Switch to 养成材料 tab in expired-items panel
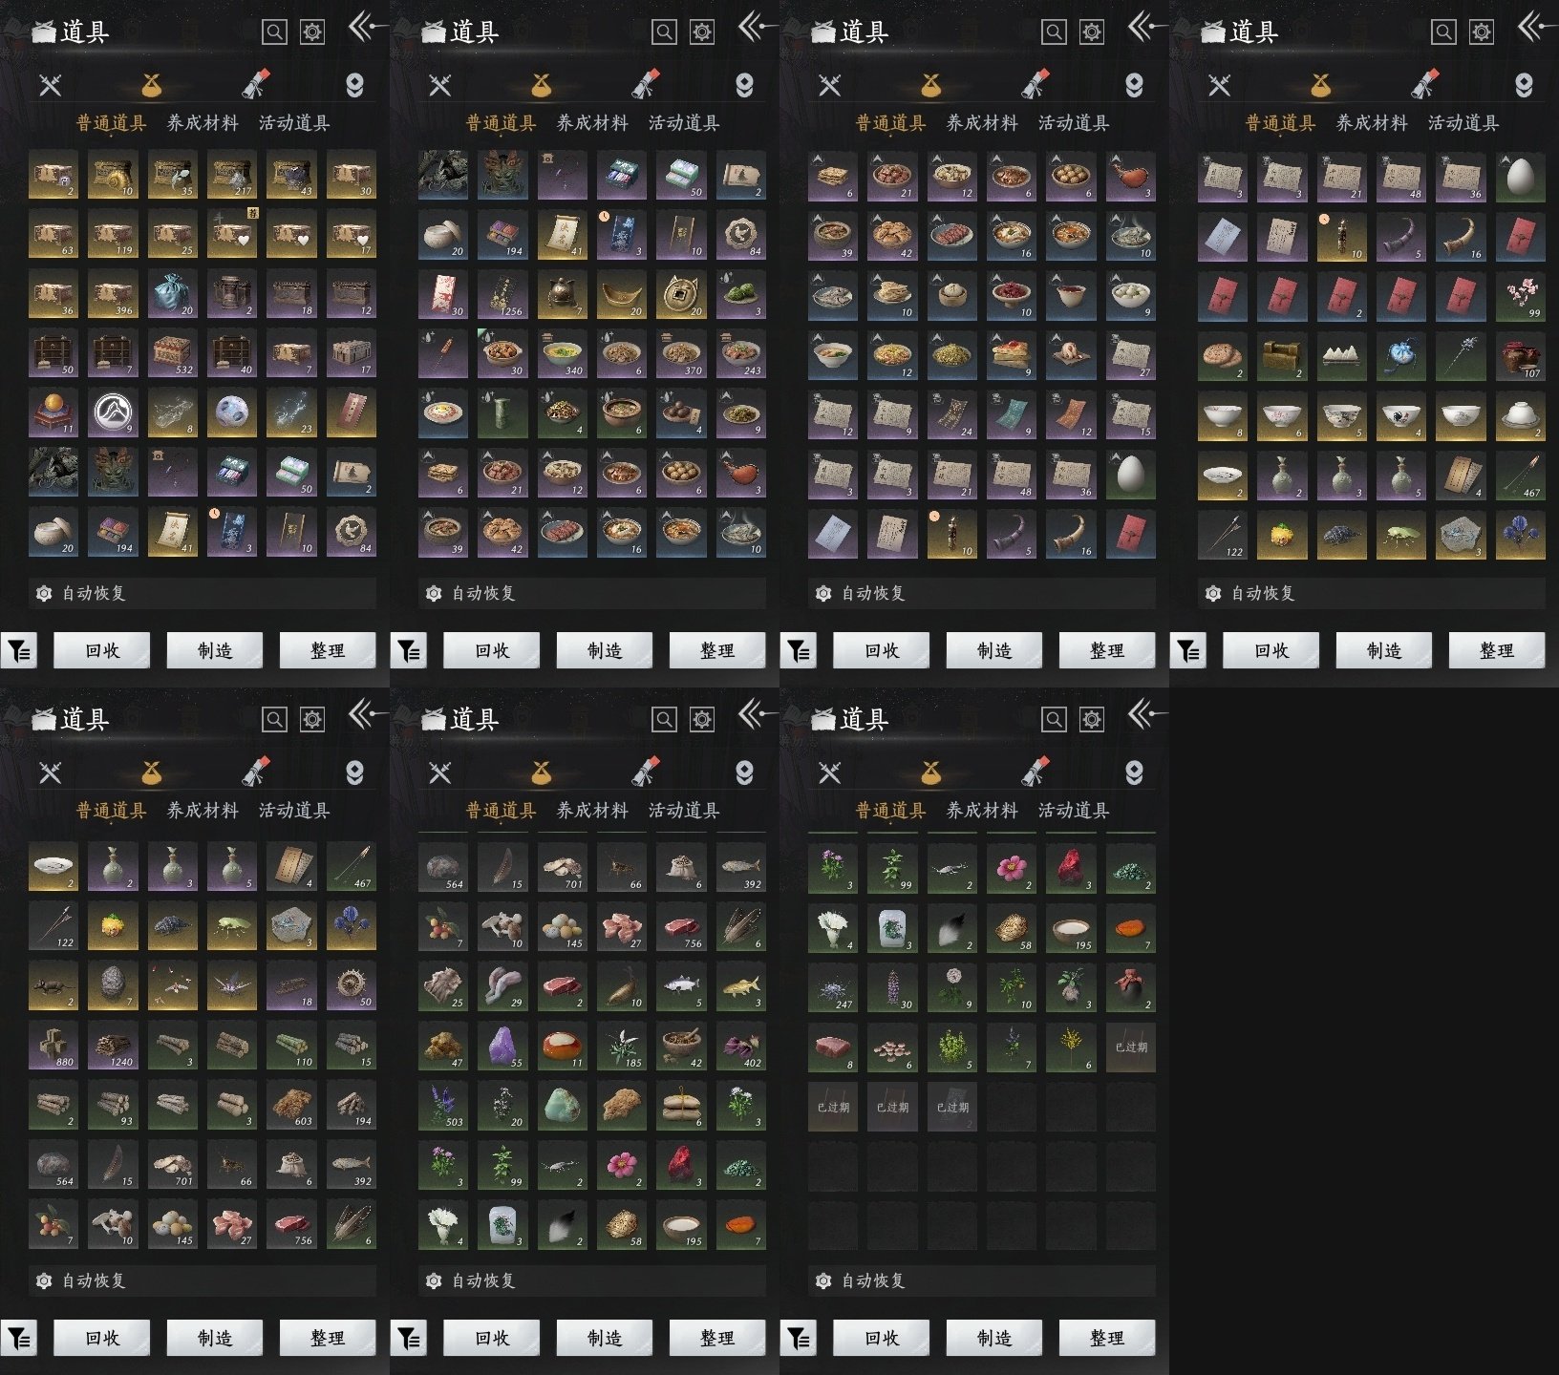The height and width of the screenshot is (1375, 1559). pyautogui.click(x=982, y=810)
